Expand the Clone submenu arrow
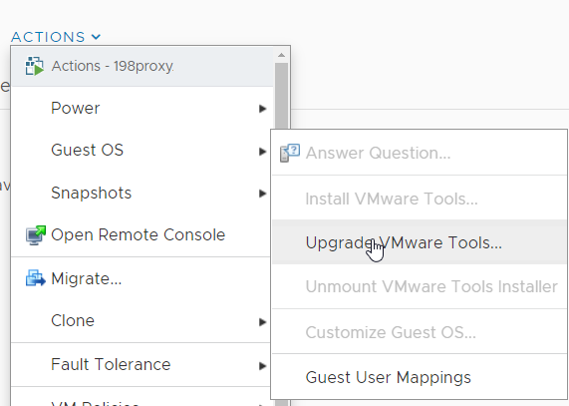The height and width of the screenshot is (406, 569). coord(263,322)
